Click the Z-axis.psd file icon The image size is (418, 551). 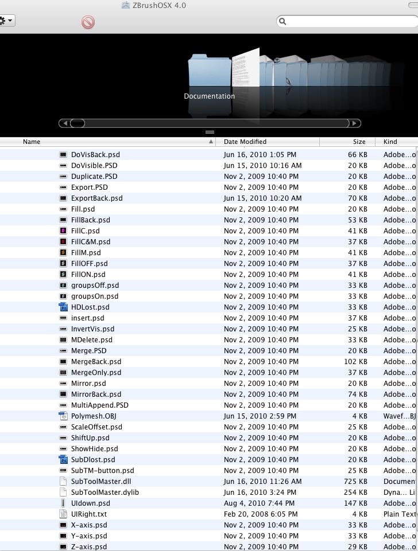tap(63, 547)
